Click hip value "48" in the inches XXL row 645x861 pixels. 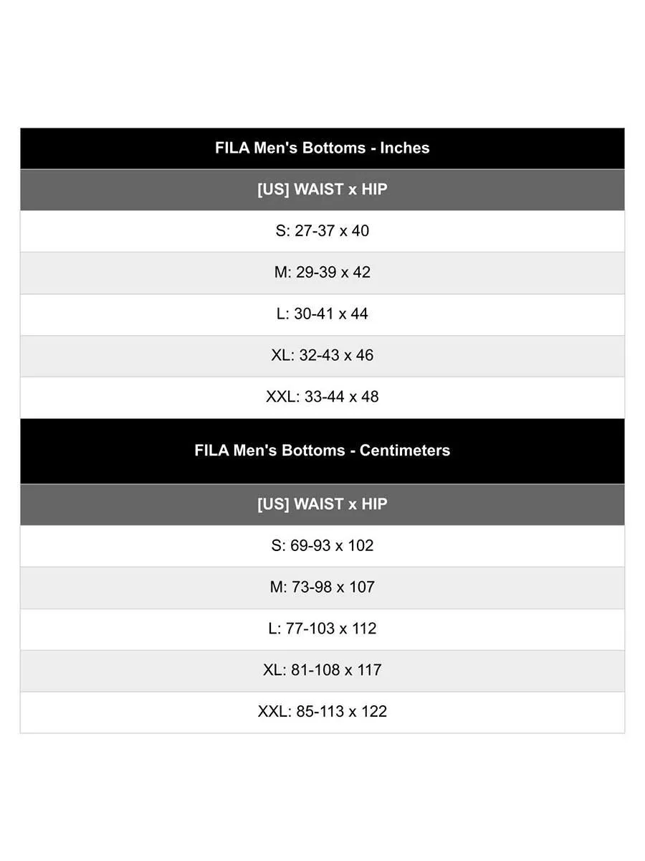[370, 397]
